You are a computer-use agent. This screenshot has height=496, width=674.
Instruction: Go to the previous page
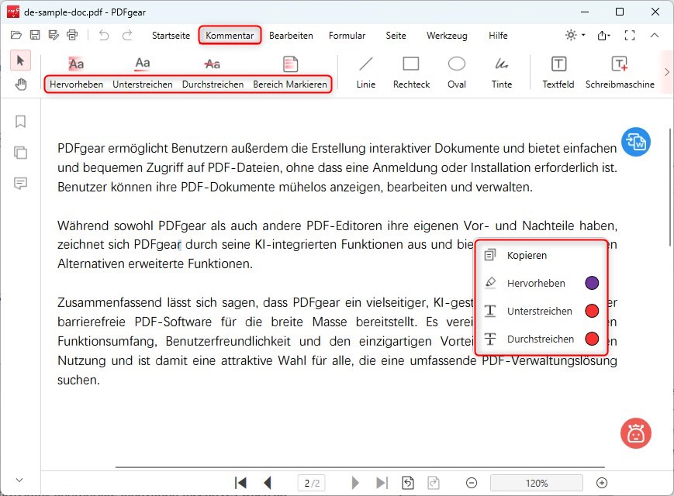(x=268, y=483)
